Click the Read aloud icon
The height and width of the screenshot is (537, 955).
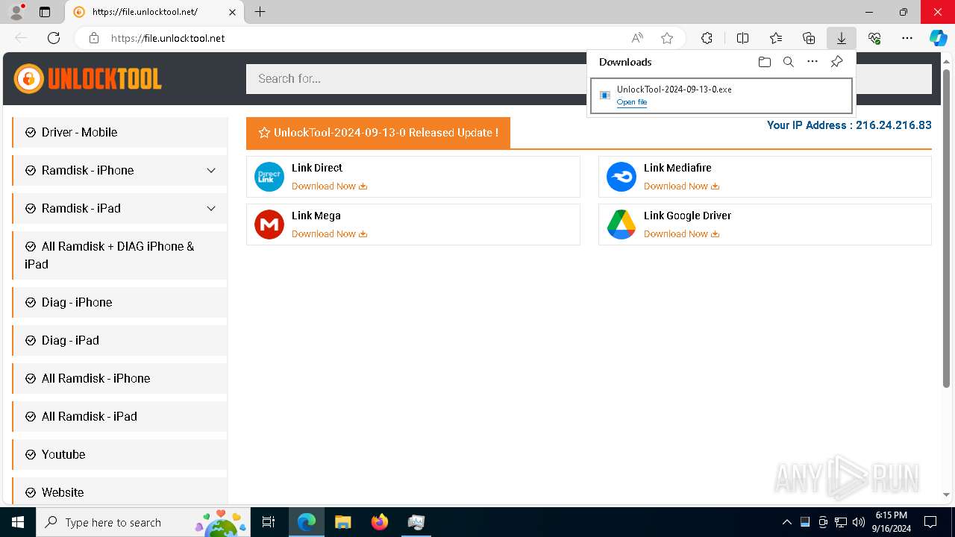(637, 38)
